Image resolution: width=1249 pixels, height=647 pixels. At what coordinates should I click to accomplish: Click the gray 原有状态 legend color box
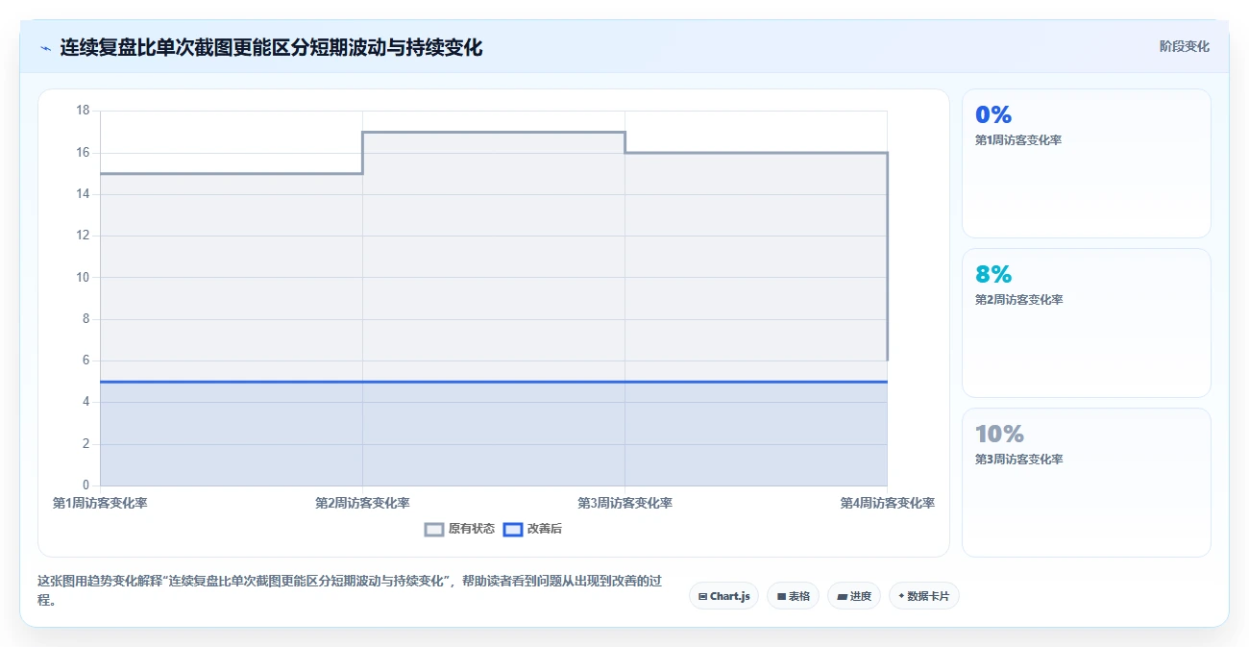[434, 529]
